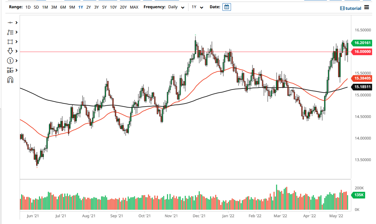The width and height of the screenshot is (376, 224).
Task: Select the down arrow drawing tool
Action: (x=10, y=51)
